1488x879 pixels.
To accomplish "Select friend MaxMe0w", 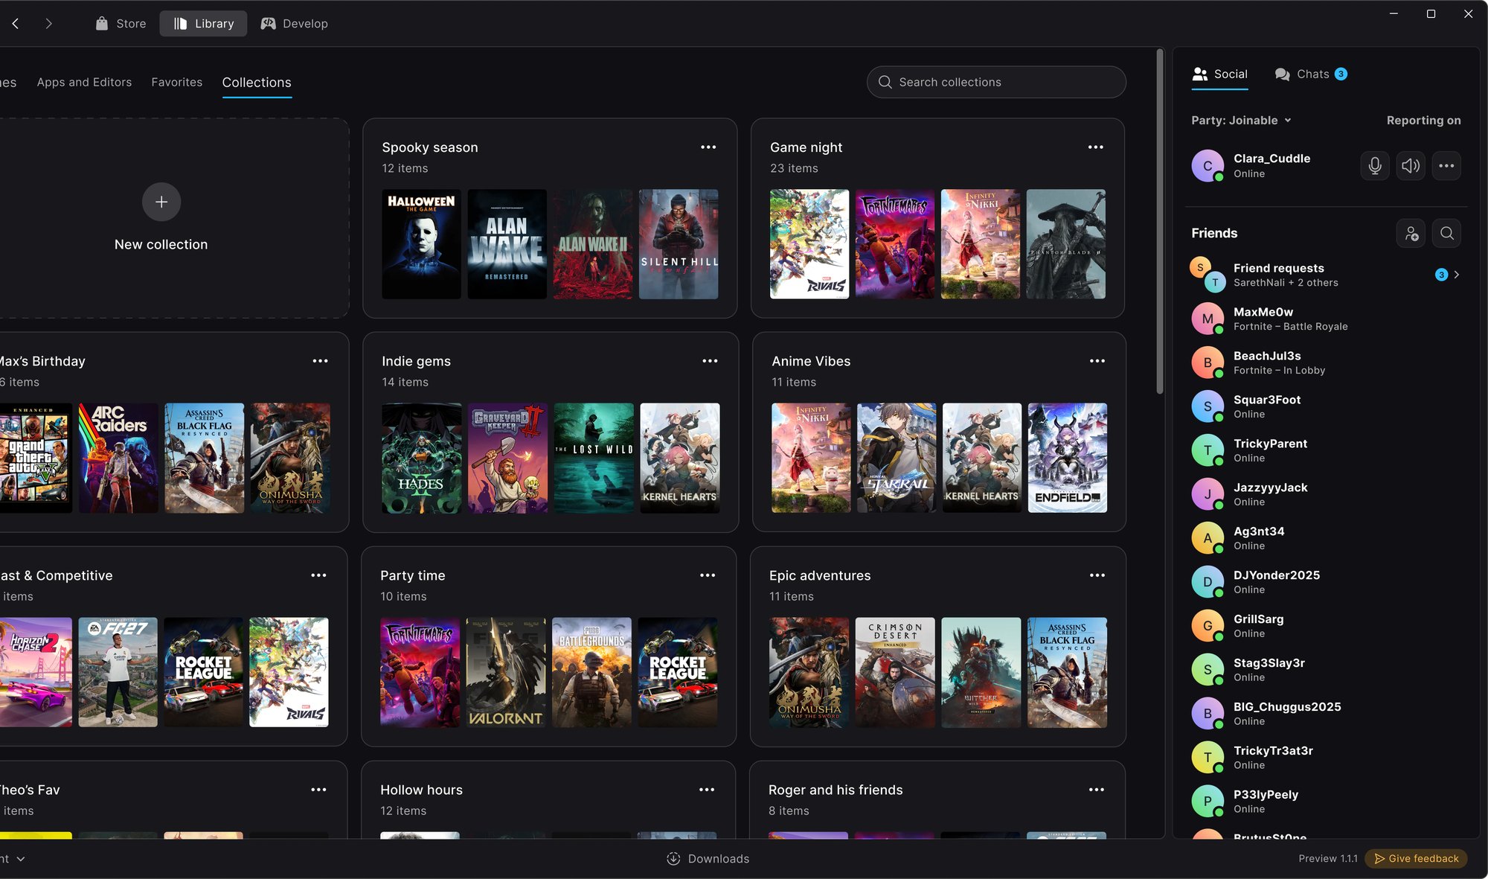I will 1326,319.
